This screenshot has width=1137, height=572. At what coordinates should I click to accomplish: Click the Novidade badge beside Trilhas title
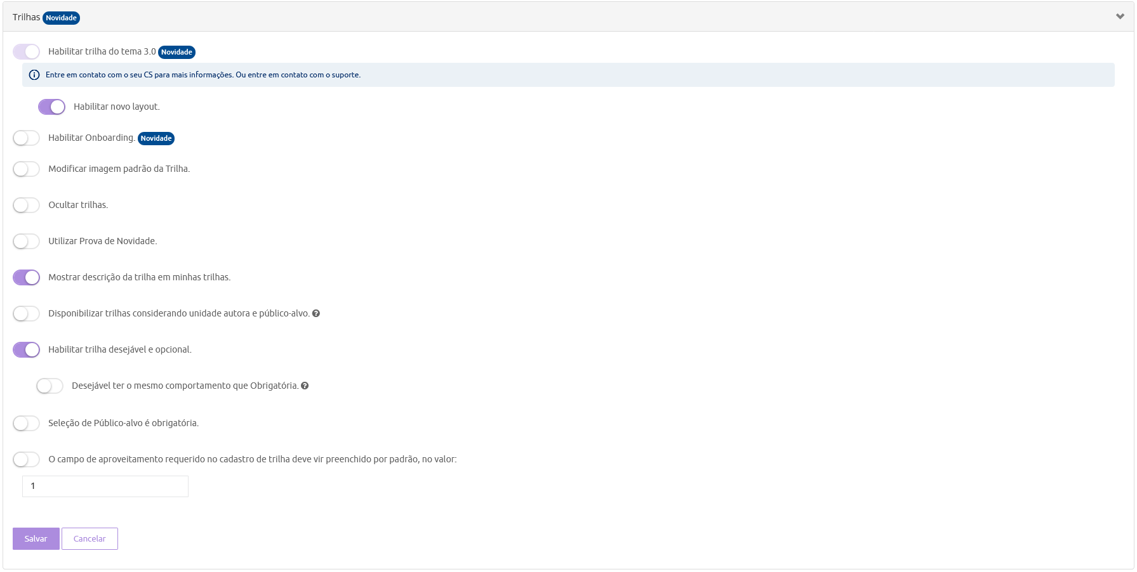(61, 18)
